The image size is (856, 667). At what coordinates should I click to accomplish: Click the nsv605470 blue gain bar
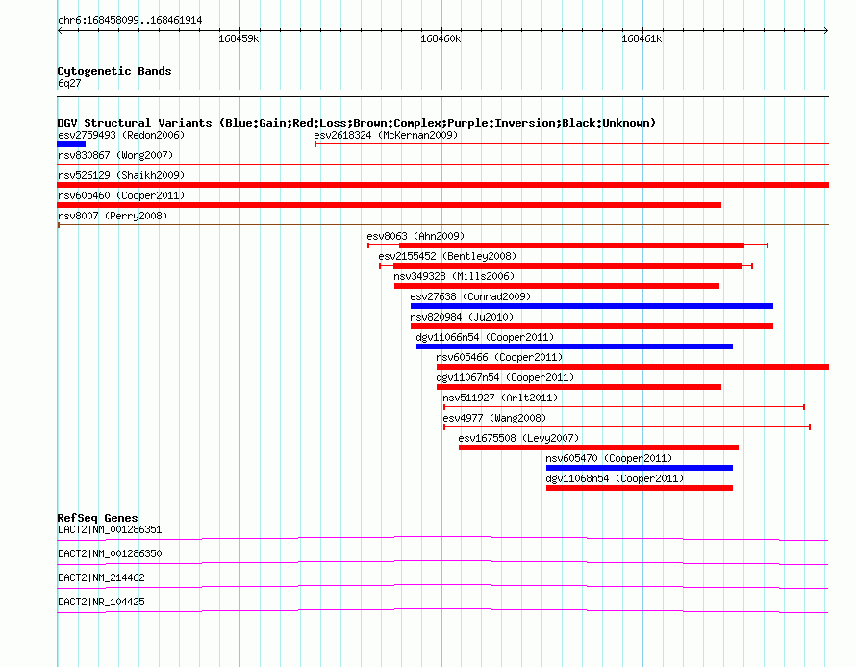(x=640, y=468)
